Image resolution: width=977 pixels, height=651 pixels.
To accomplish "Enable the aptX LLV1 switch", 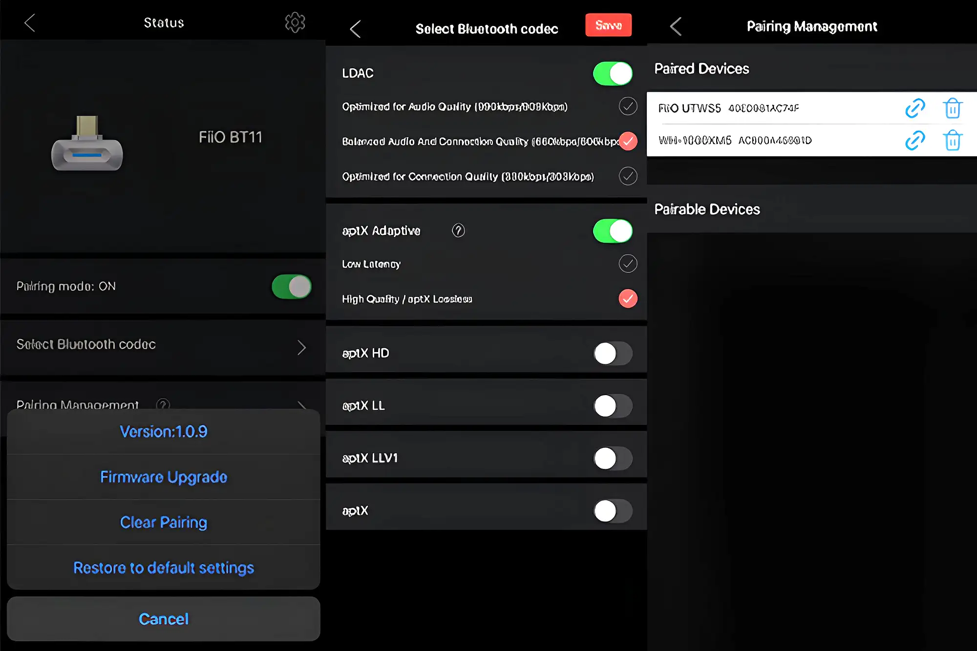I will [613, 459].
